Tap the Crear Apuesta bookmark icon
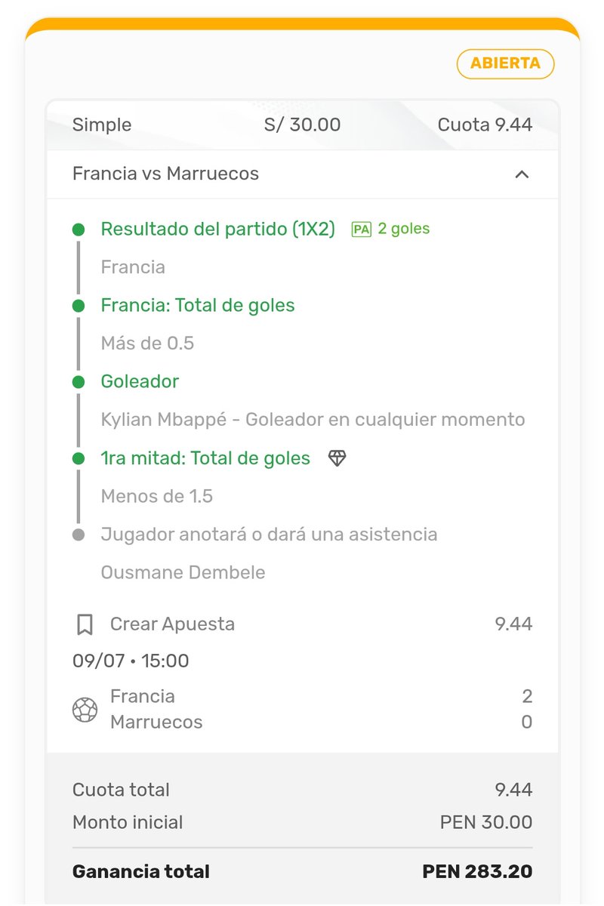 (x=85, y=624)
